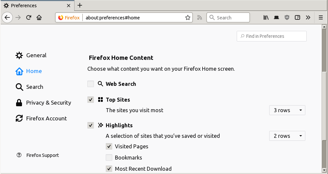Open the hamburger application menu
This screenshot has height=174, width=328.
(x=321, y=18)
